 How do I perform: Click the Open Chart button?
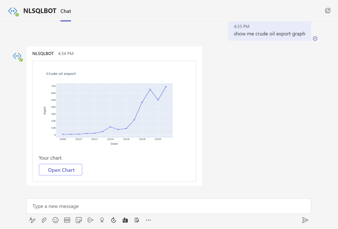click(61, 170)
